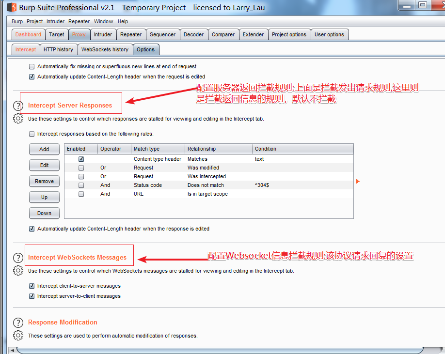This screenshot has height=354, width=445.
Task: Open help for Response Modification
Action: pos(18,323)
